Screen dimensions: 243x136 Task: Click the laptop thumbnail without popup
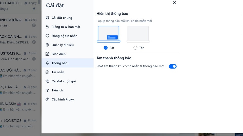coord(138,34)
